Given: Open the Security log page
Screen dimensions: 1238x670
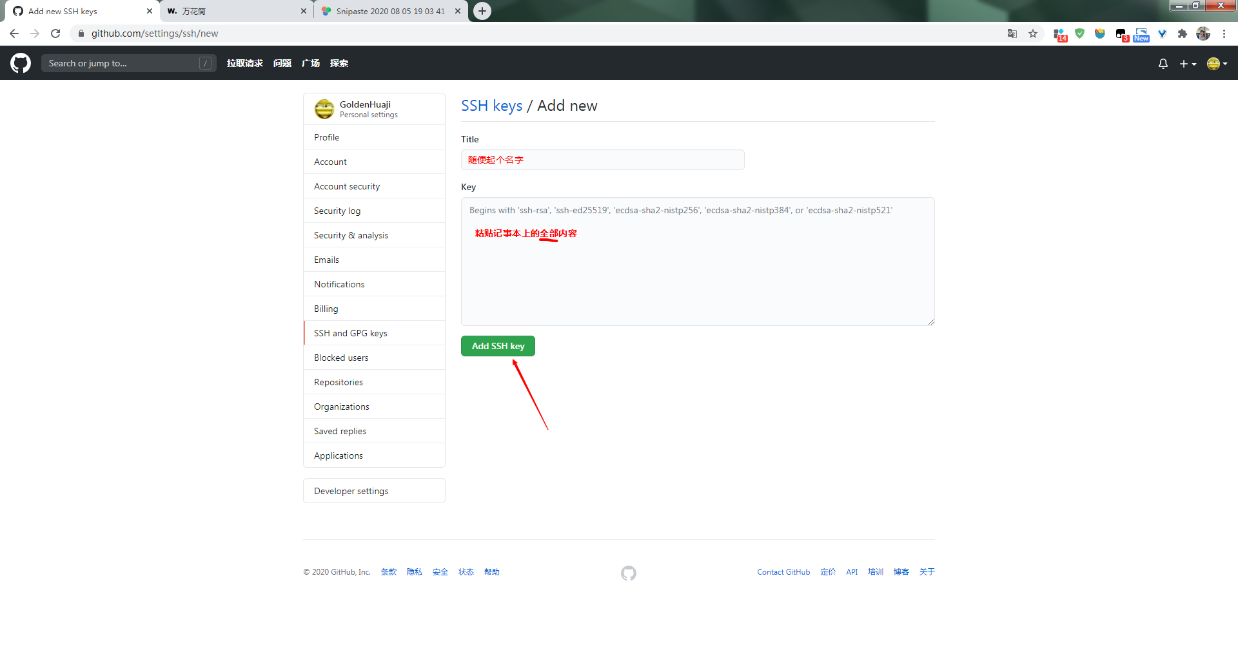Looking at the screenshot, I should click(x=374, y=211).
